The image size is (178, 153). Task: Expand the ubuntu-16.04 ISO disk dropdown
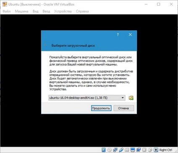pos(87,98)
